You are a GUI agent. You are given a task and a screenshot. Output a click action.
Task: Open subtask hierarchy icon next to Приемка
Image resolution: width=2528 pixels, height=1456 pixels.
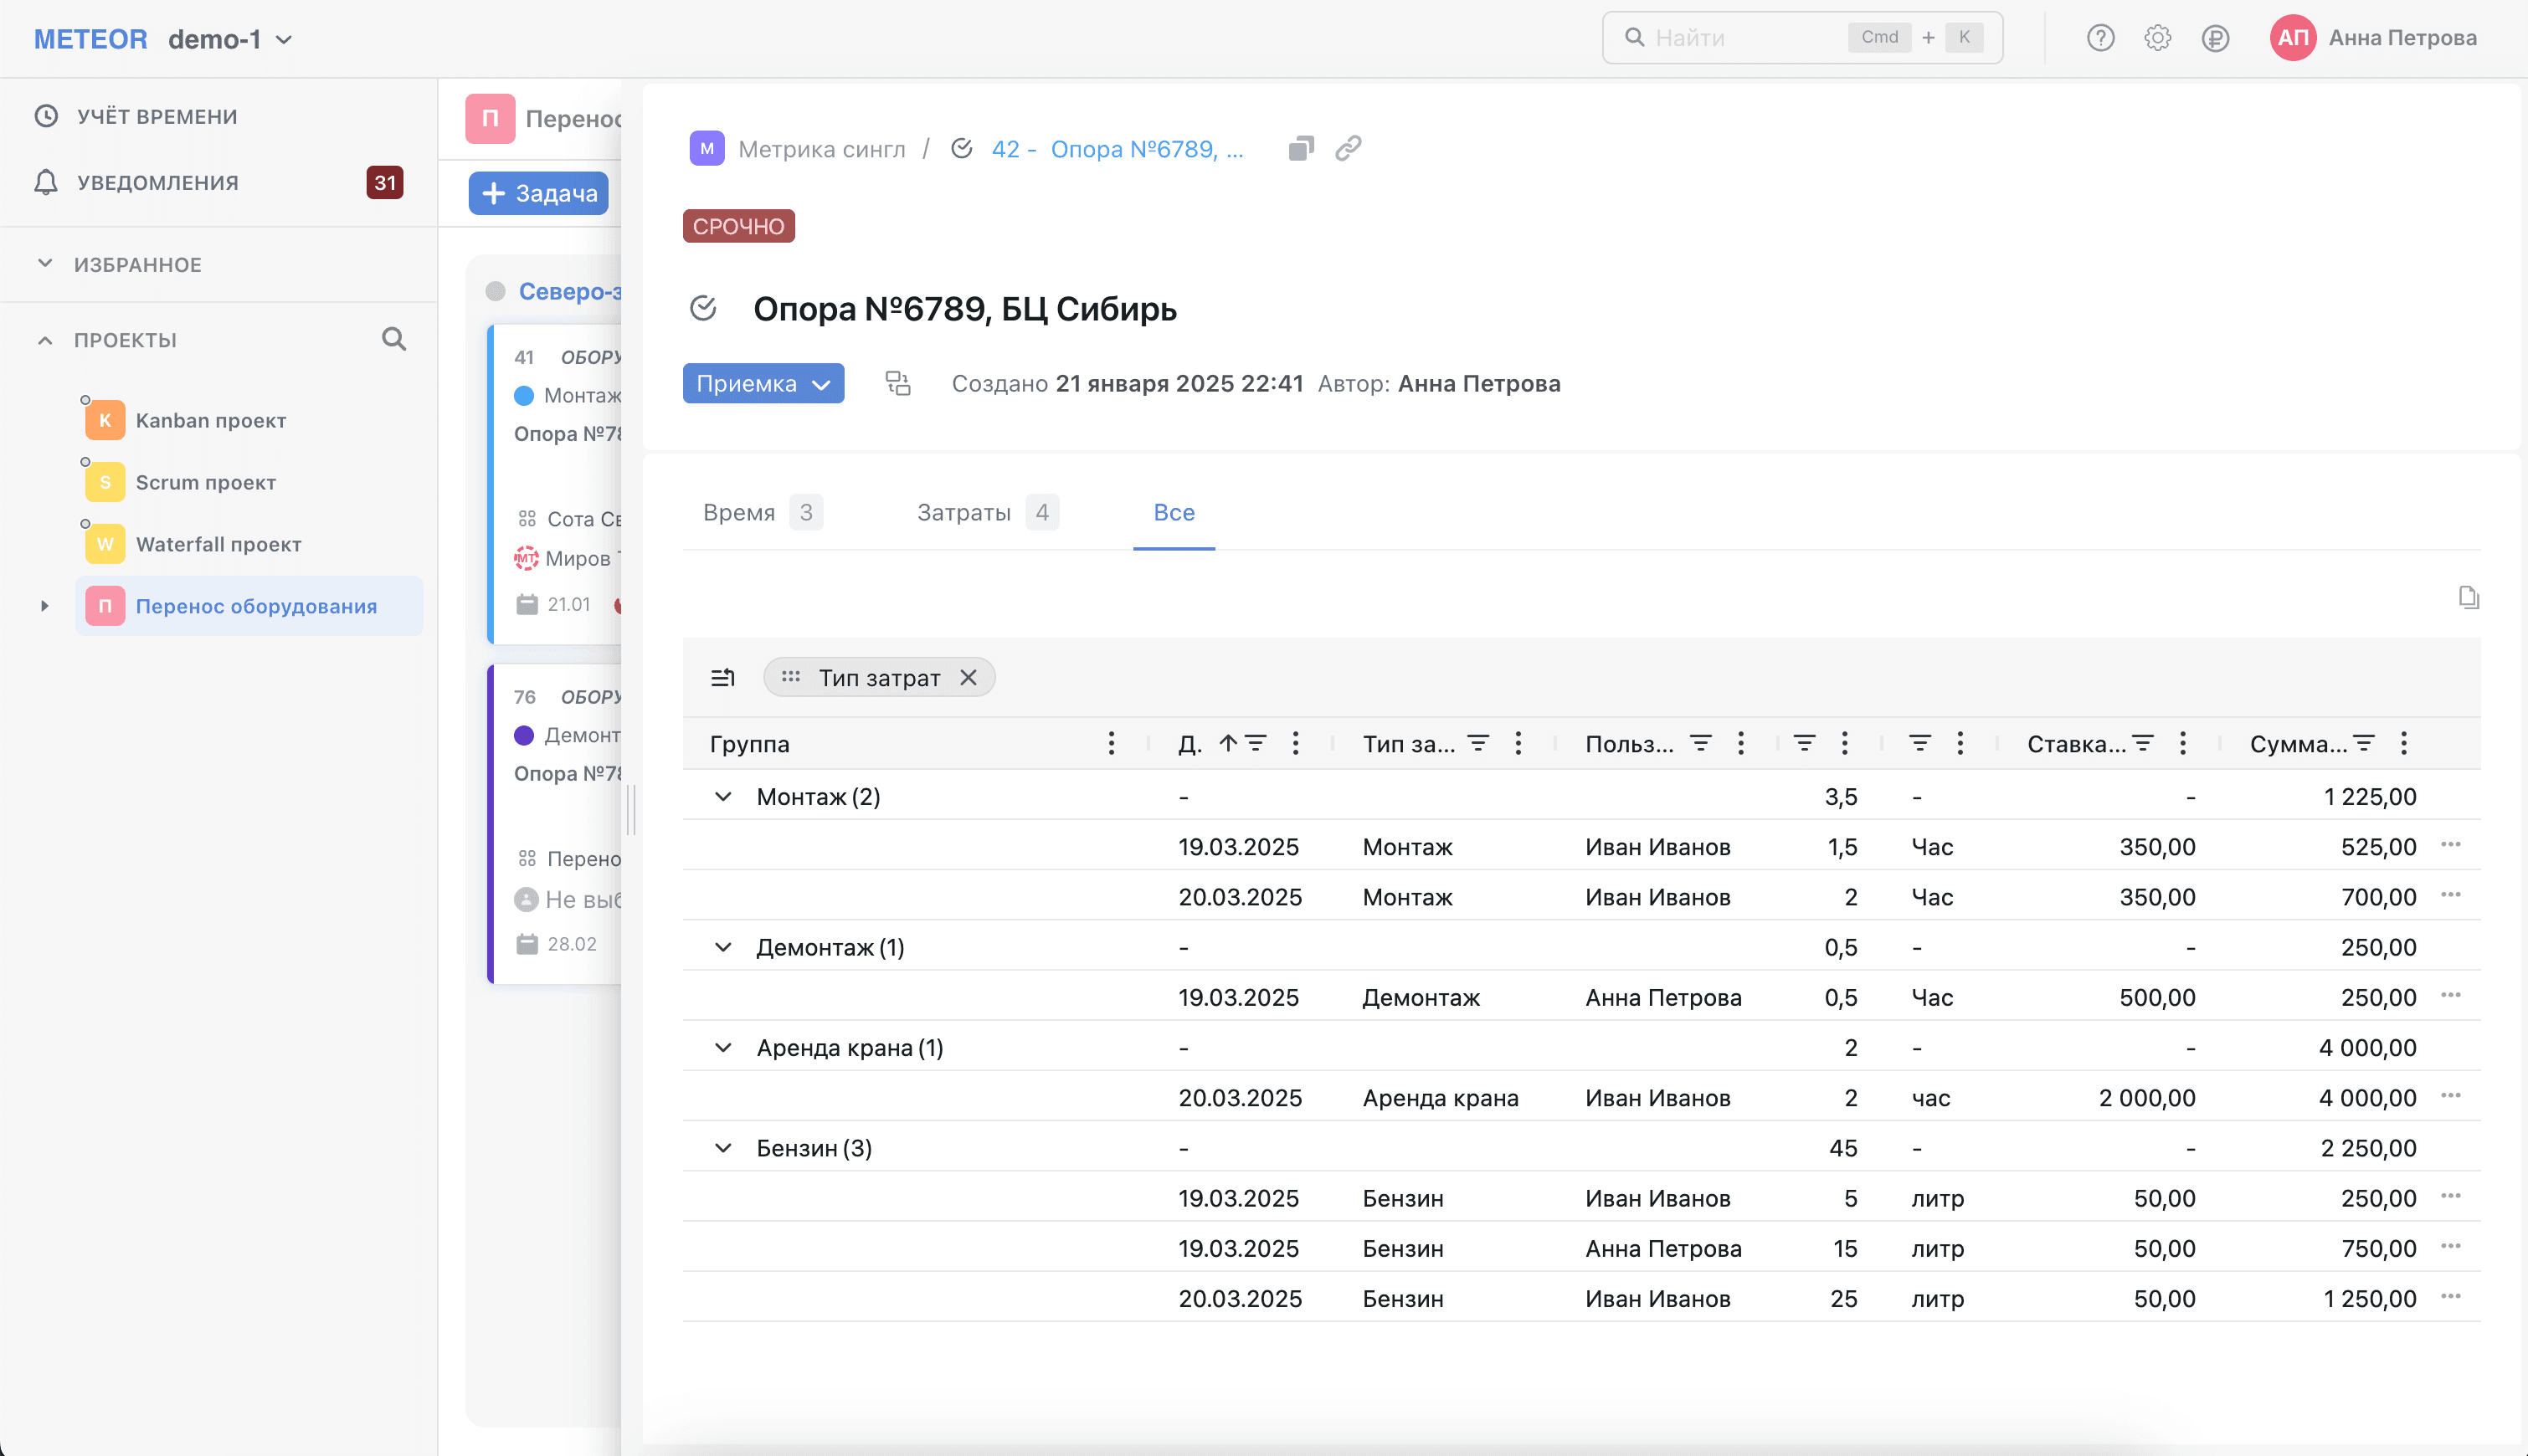(x=897, y=383)
